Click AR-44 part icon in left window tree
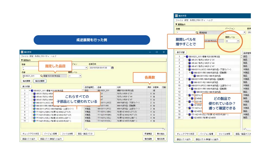 tap(34, 96)
